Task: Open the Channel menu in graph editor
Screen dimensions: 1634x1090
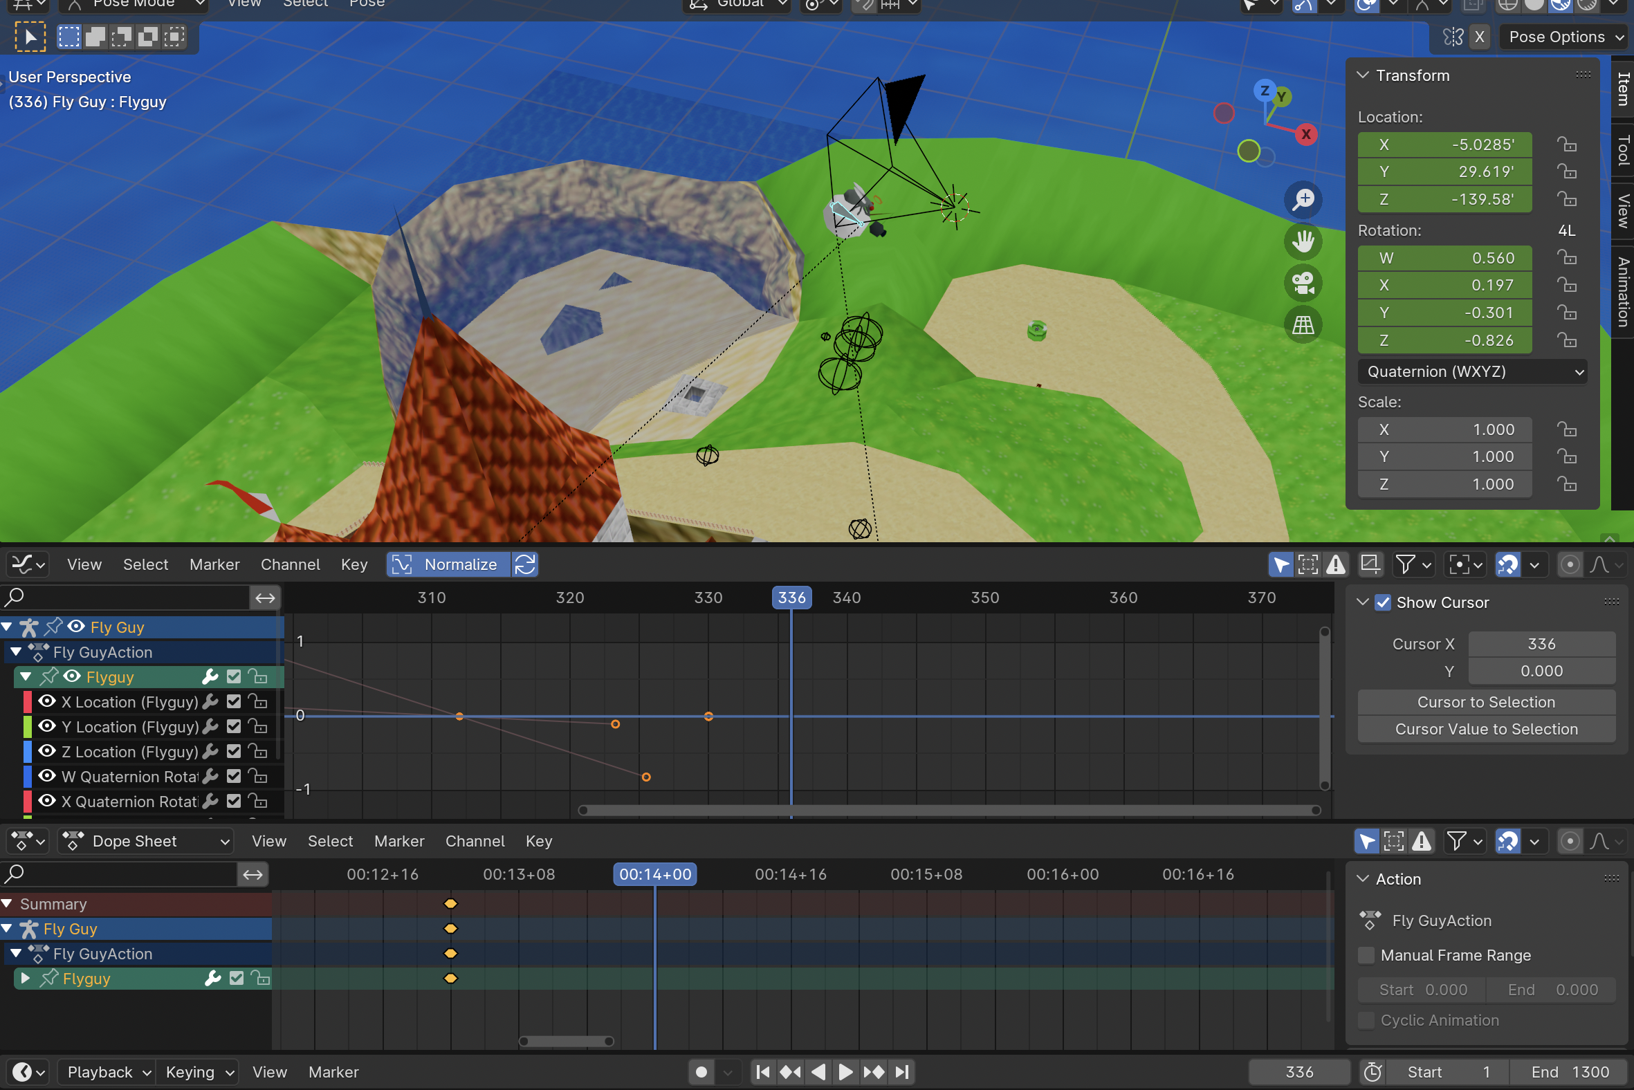Action: click(x=290, y=564)
